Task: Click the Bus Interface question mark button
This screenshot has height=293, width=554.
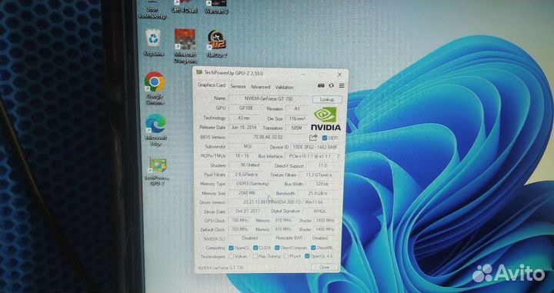Action: pos(338,156)
